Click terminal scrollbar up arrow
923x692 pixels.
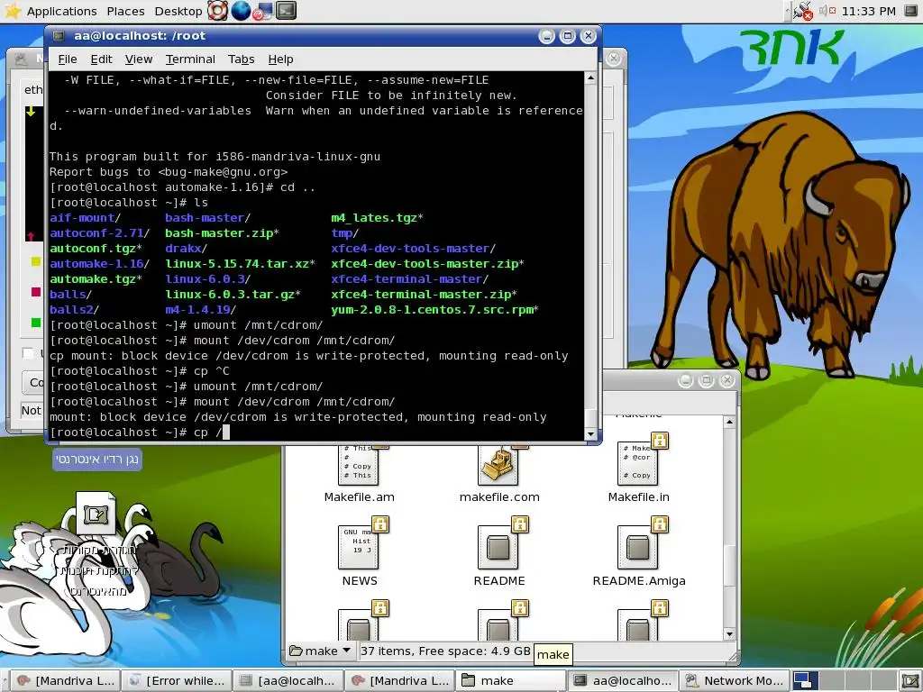coord(591,77)
